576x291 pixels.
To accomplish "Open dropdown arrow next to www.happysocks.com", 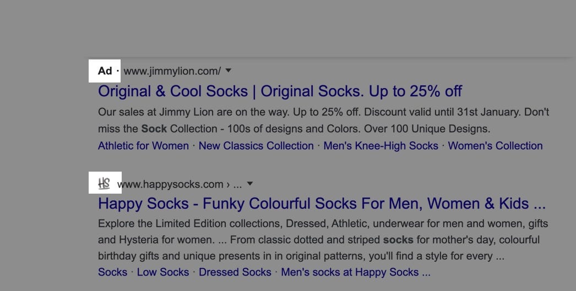I will [250, 184].
